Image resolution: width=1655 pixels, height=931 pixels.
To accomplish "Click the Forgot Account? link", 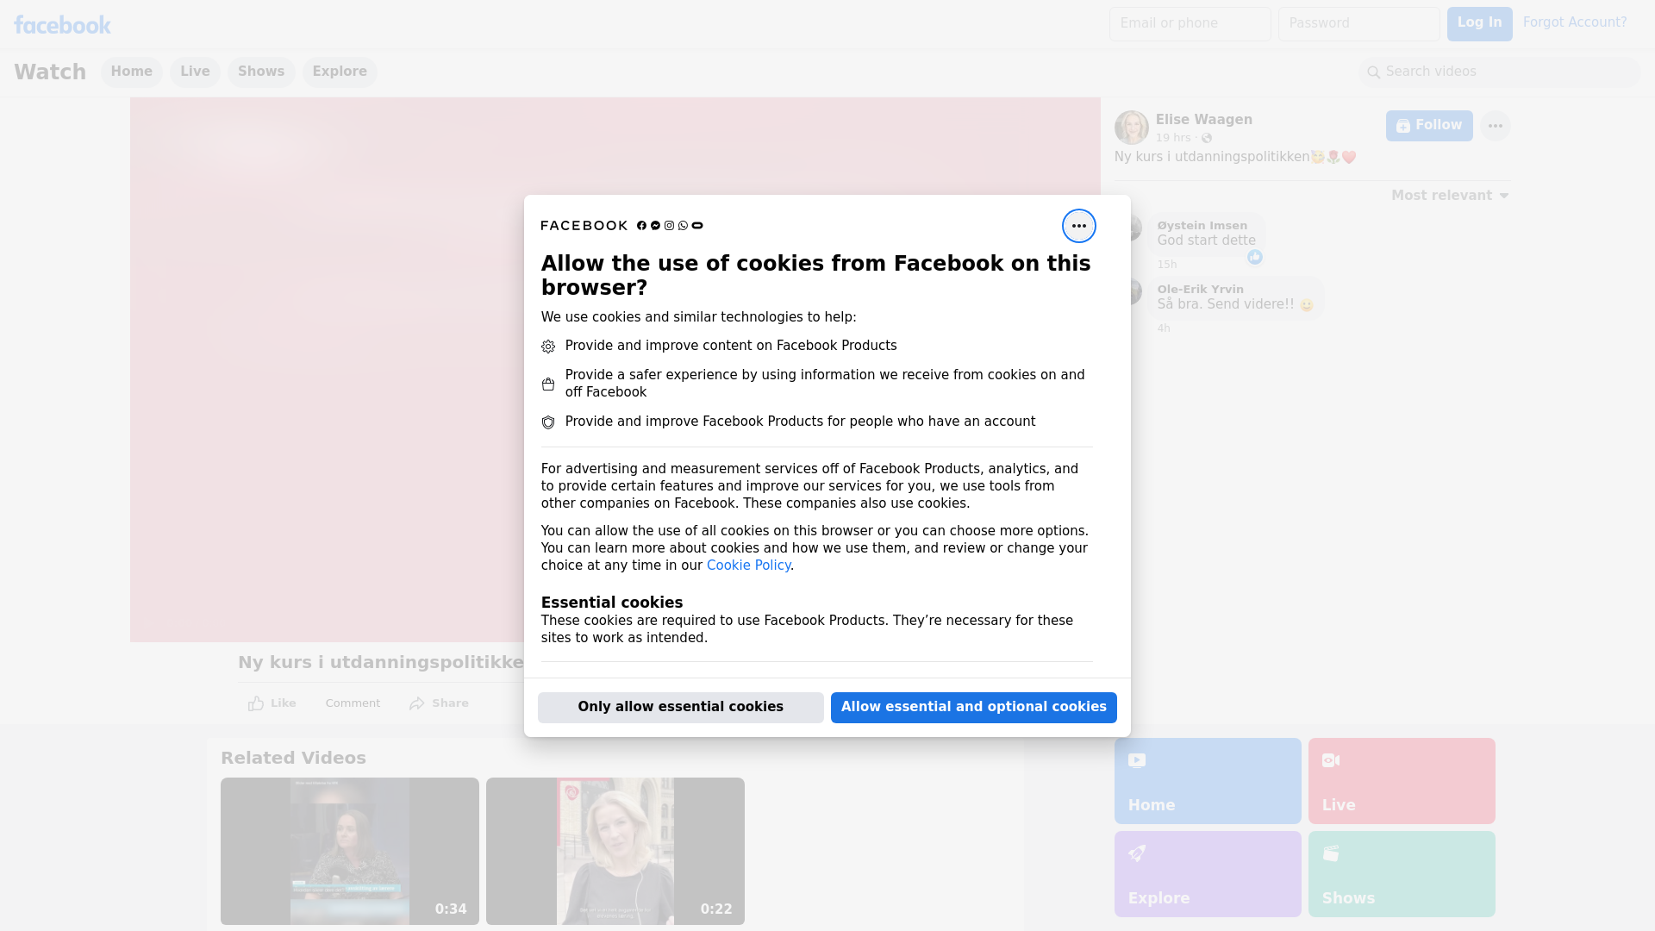I will click(x=1575, y=22).
